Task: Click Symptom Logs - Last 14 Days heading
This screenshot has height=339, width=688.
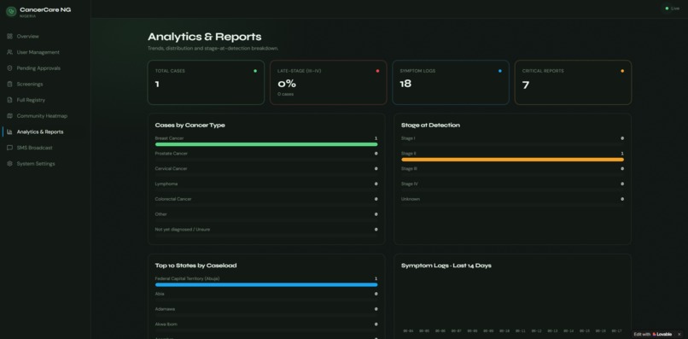Action: tap(446, 266)
